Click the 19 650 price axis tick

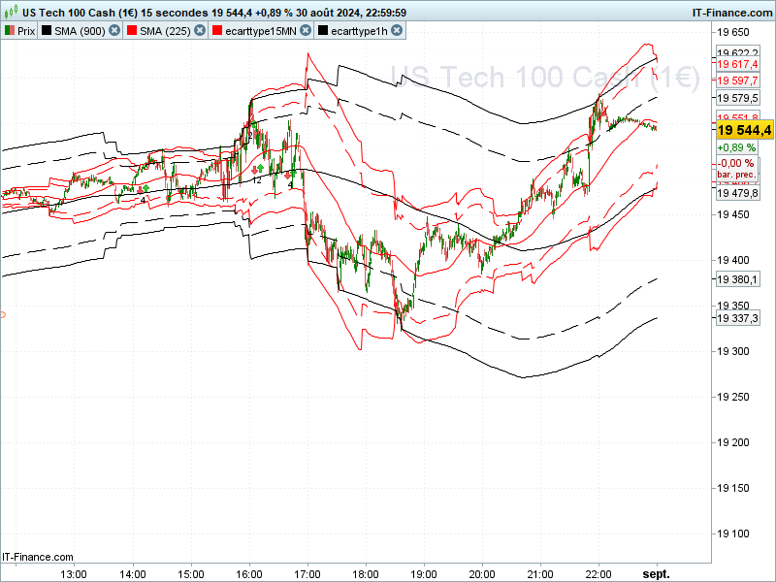733,33
